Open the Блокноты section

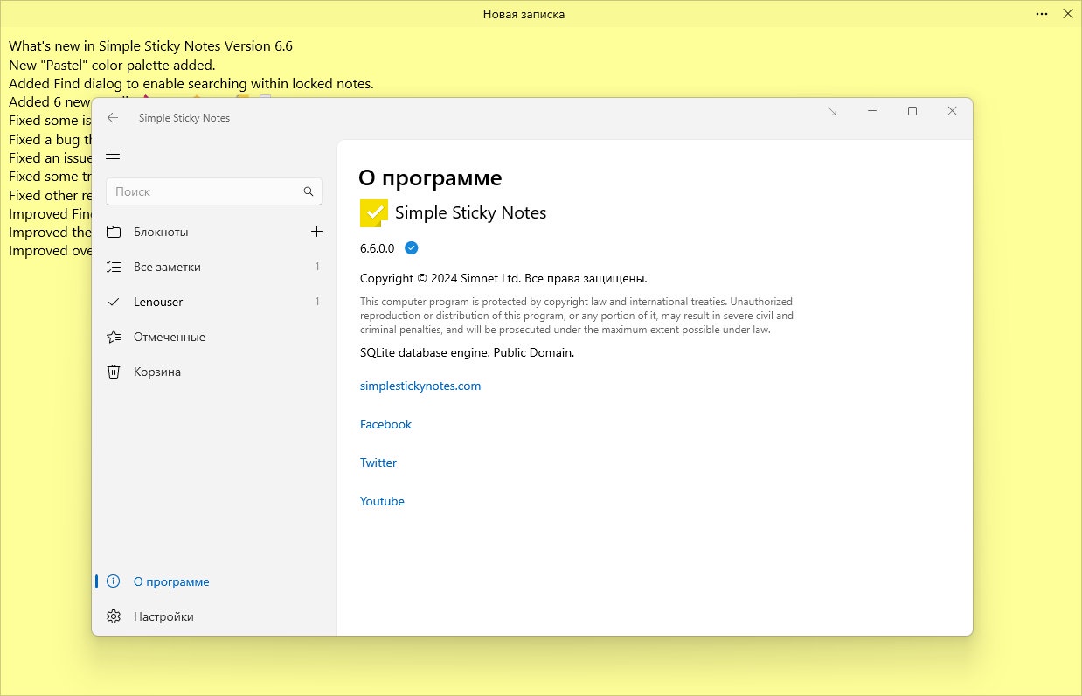click(x=161, y=232)
